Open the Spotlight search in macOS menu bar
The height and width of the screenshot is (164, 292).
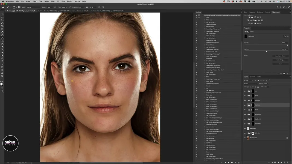click(270, 1)
